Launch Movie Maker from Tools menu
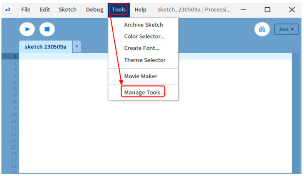The width and height of the screenshot is (304, 176). [x=143, y=77]
